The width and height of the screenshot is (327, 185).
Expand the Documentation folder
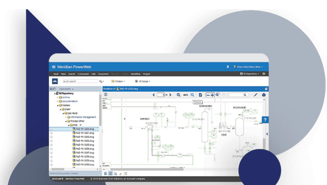click(x=57, y=101)
